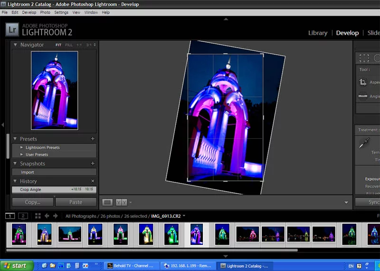The image size is (380, 271).
Task: Open Grid view from filmstrip bar
Action: (x=38, y=216)
